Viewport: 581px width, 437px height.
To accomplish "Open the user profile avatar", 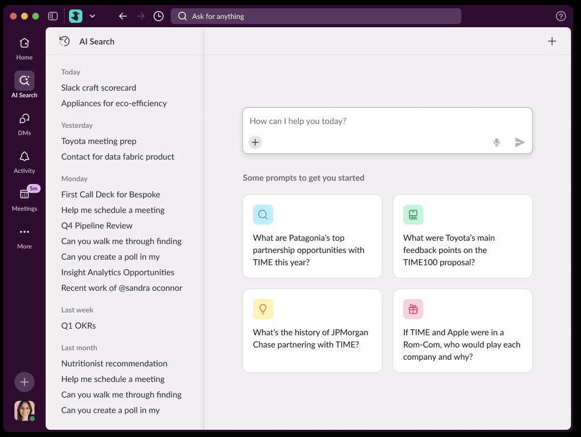I will tap(24, 411).
